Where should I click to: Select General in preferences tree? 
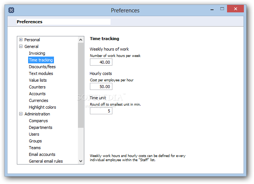click(31, 46)
